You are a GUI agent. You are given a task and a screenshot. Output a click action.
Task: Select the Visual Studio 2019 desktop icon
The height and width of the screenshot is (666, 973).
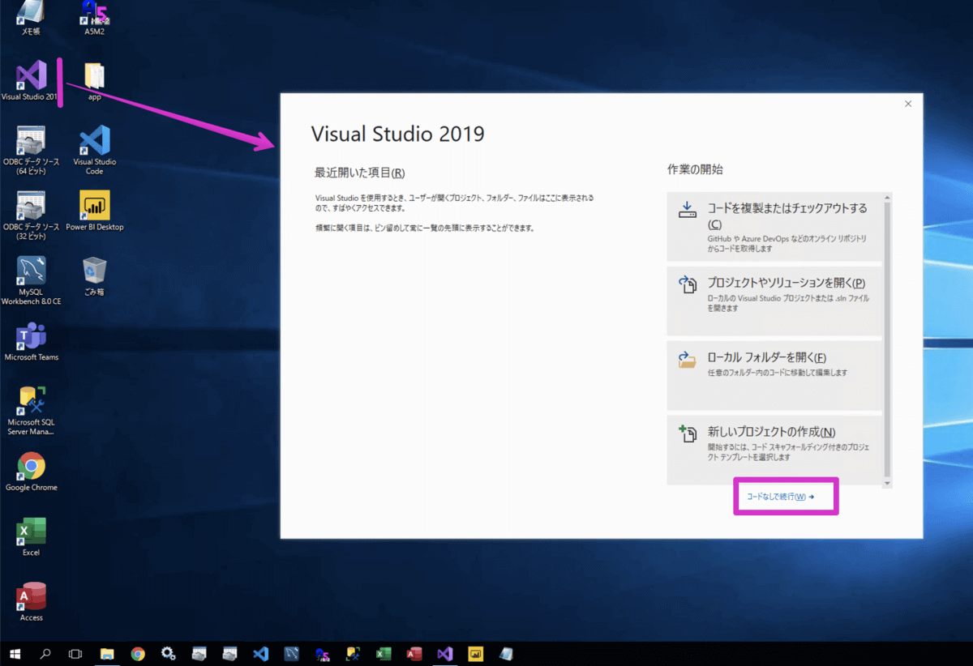pos(31,81)
